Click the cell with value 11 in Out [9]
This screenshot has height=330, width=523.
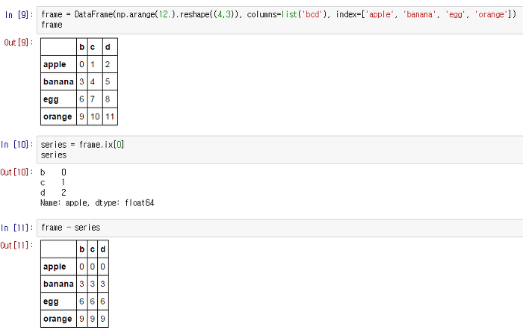pos(110,116)
